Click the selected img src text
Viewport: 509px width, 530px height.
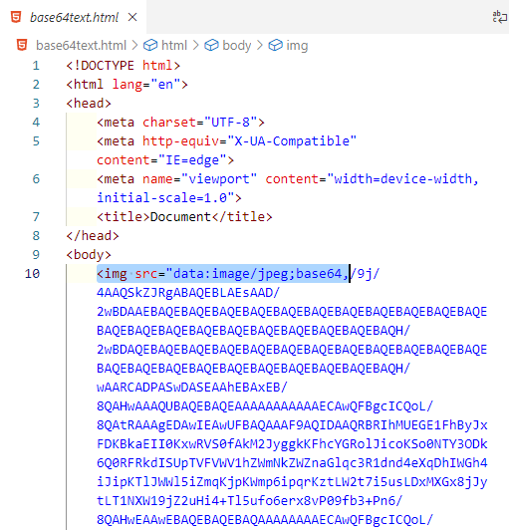222,273
